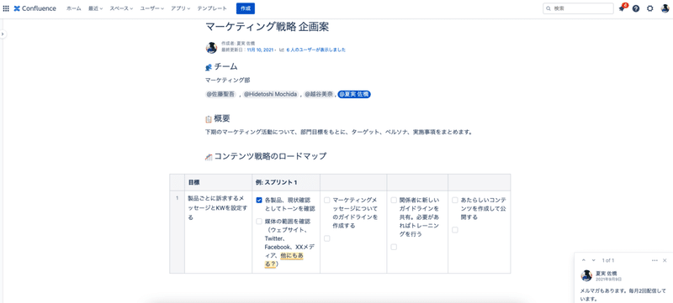This screenshot has width=673, height=303.
Task: Click the メルマガもあります comment text
Action: click(x=624, y=295)
